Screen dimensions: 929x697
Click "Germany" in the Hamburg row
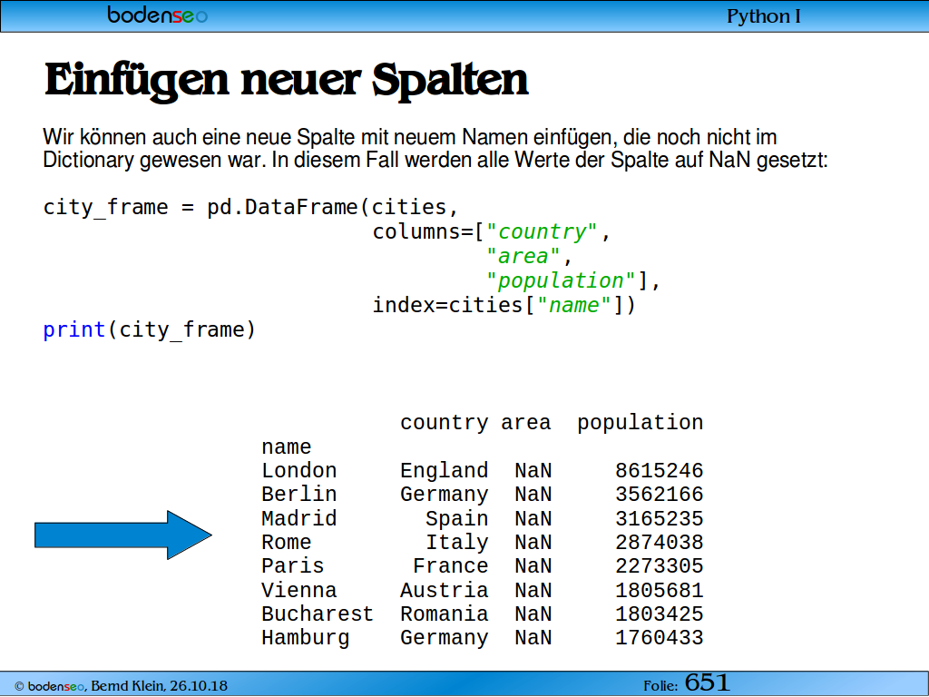[445, 638]
